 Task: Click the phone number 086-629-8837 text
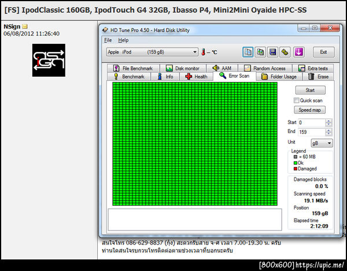[144, 243]
